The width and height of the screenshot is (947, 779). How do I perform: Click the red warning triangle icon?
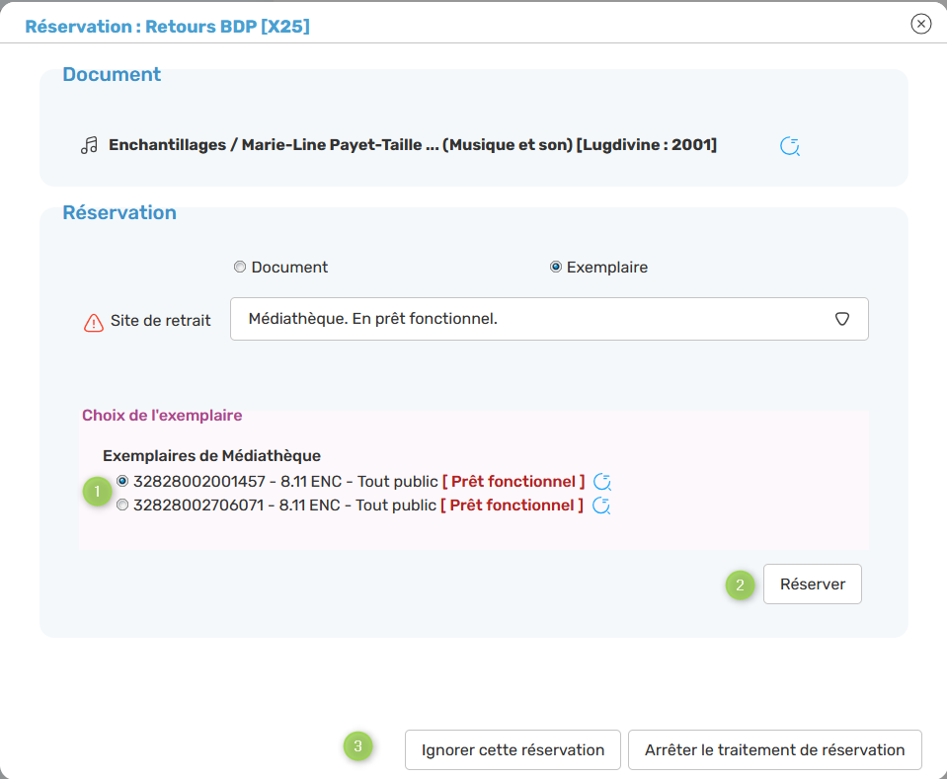[94, 322]
